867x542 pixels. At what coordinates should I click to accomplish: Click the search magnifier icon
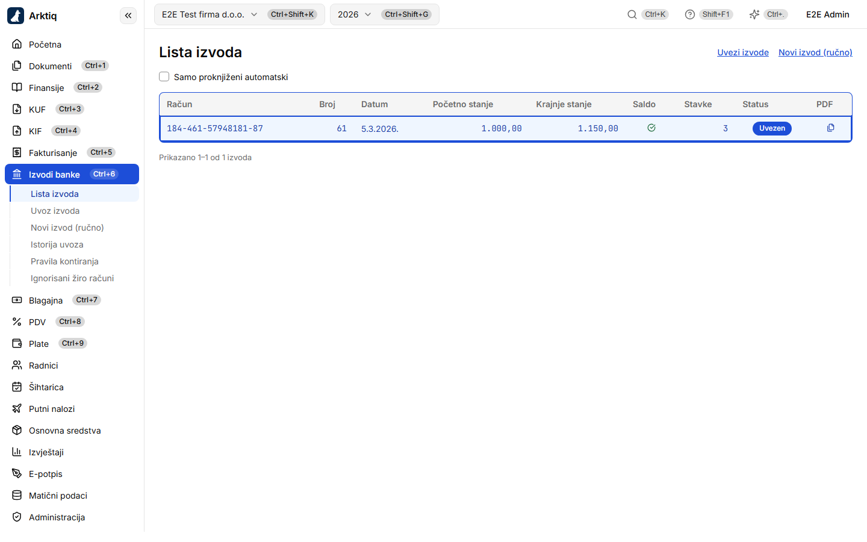point(632,14)
